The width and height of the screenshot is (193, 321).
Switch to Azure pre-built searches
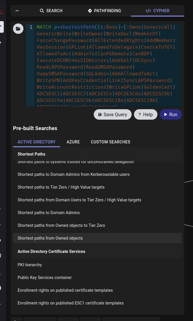[x=73, y=142]
